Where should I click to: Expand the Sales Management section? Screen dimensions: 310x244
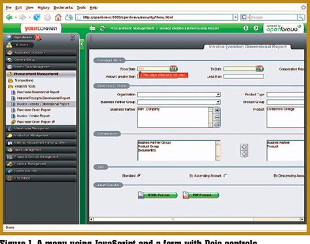pyautogui.click(x=41, y=149)
